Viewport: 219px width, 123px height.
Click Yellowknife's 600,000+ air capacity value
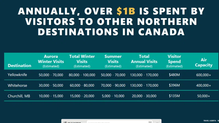click(x=204, y=75)
